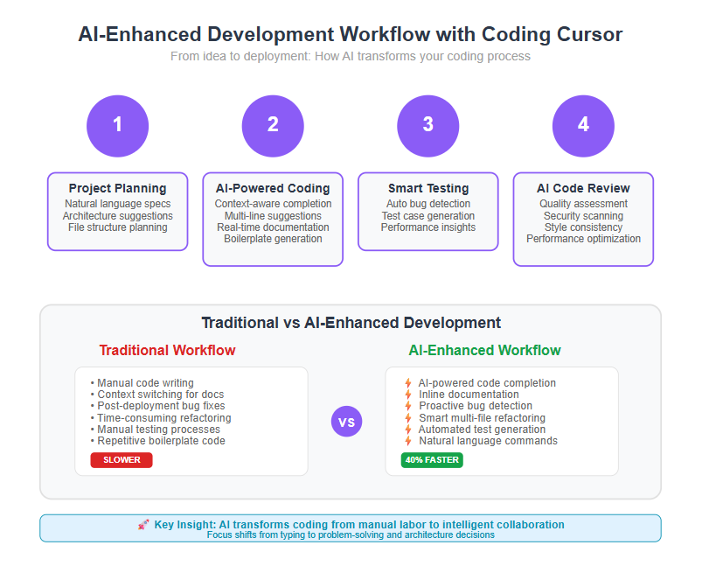The image size is (709, 573).
Task: Click the green 40% FASTER badge
Action: pos(432,460)
